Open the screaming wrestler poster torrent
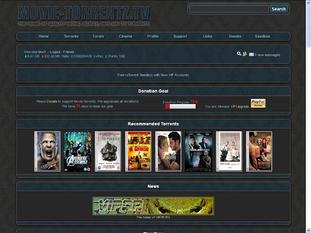The width and height of the screenshot is (311, 233). [x=48, y=151]
